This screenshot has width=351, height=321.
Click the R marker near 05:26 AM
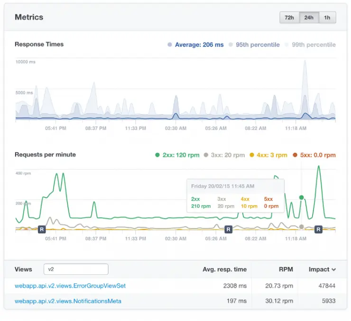[x=228, y=229]
